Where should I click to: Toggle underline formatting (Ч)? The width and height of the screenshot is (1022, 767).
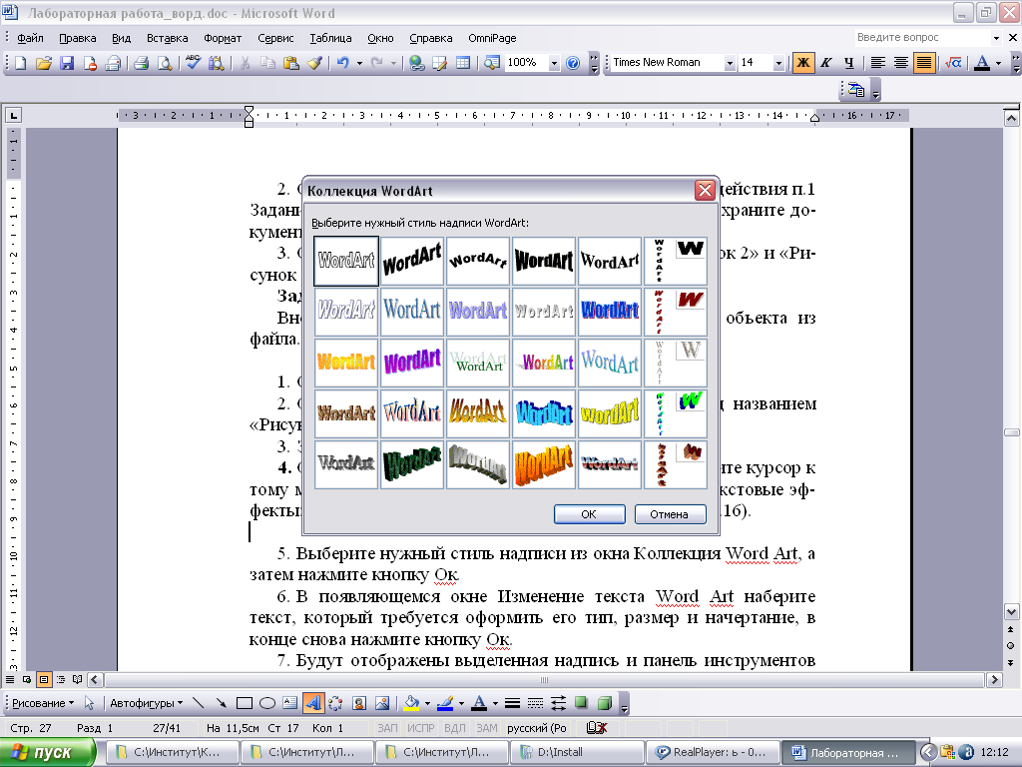pos(848,63)
